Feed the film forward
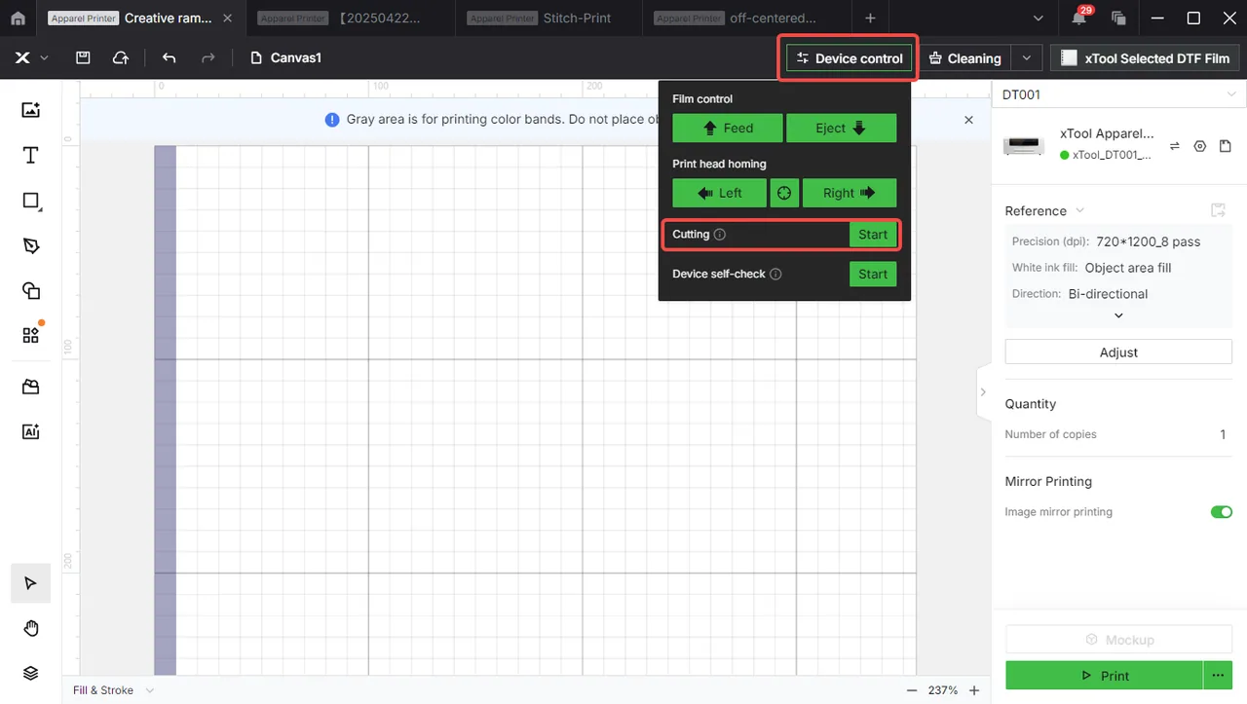The height and width of the screenshot is (704, 1247). [x=727, y=128]
